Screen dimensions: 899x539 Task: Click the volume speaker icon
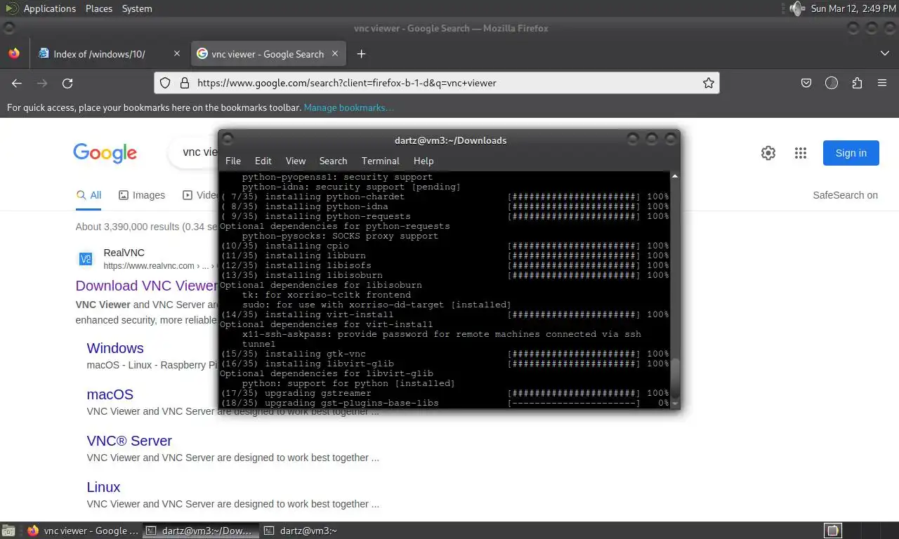point(796,8)
